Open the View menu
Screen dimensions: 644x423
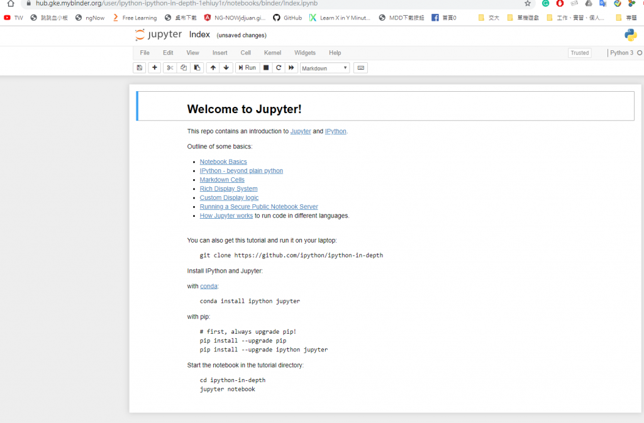click(192, 53)
